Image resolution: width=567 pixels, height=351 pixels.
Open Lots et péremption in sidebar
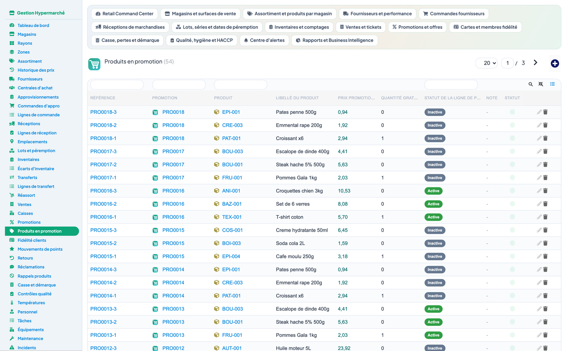(36, 151)
